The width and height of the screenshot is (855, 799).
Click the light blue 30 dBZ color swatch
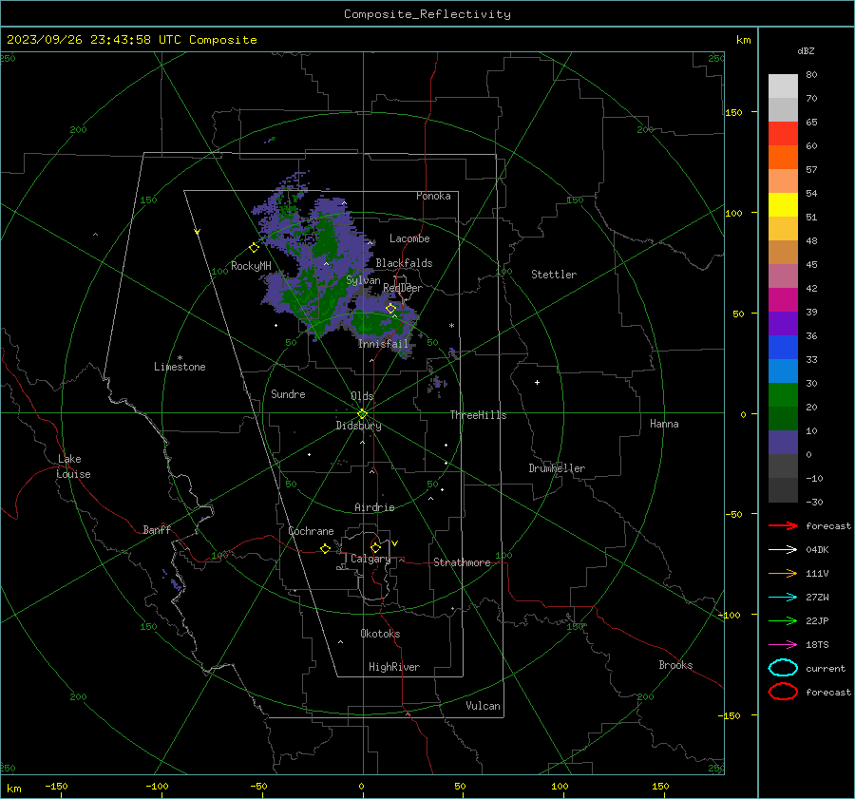click(x=783, y=371)
